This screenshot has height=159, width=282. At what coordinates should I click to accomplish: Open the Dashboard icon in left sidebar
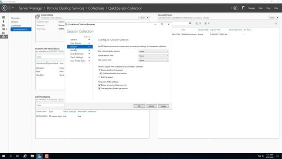click(4, 18)
